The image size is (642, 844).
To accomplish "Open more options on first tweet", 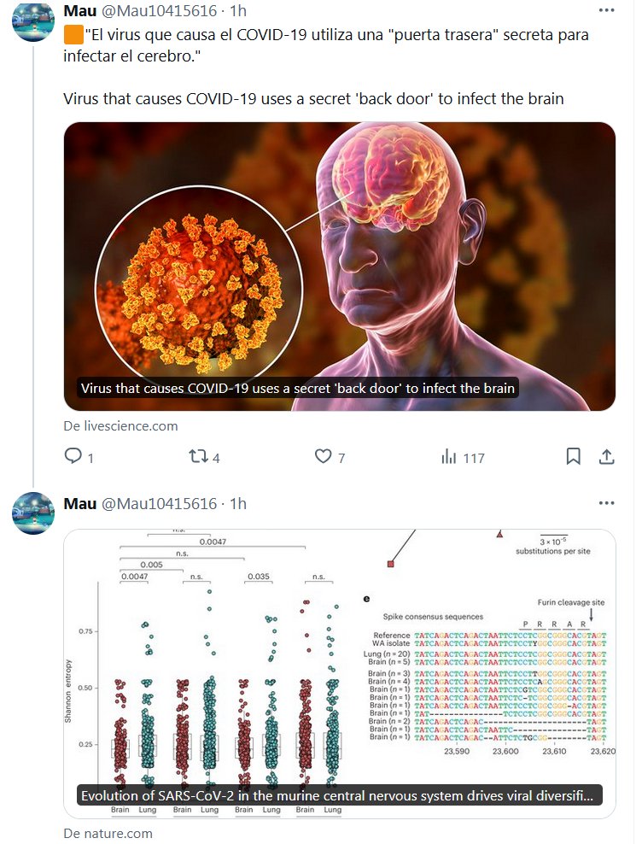I will click(606, 10).
